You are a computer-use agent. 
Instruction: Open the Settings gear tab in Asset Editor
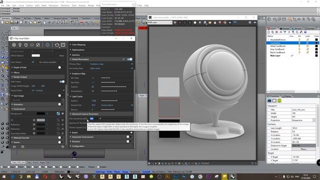tap(47, 45)
